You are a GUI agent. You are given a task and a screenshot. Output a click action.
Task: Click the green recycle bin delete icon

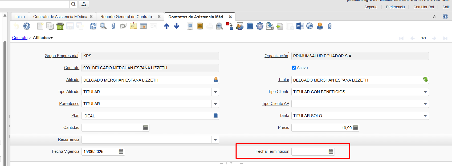coord(60,26)
